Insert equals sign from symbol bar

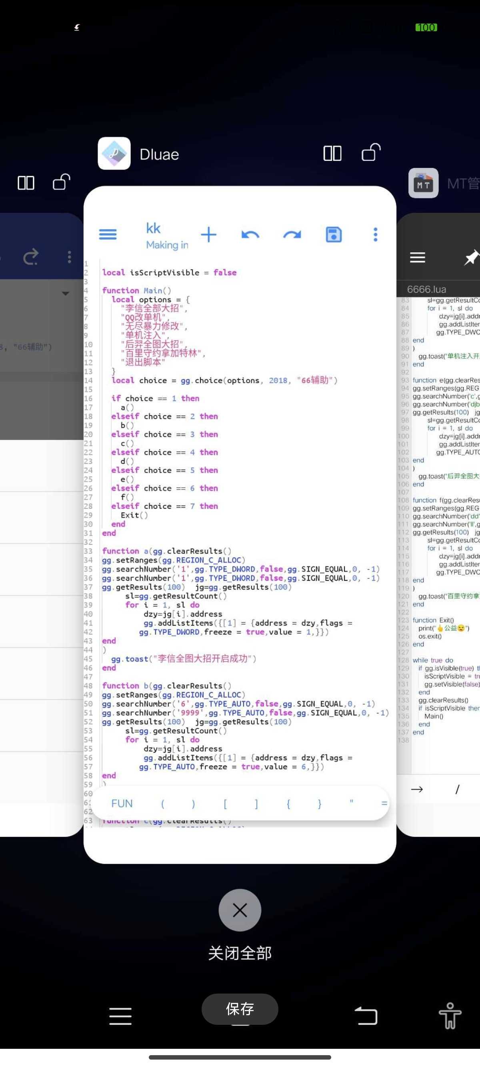click(x=384, y=804)
